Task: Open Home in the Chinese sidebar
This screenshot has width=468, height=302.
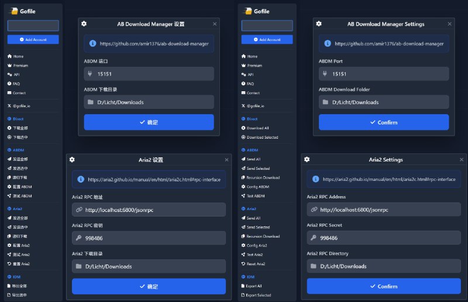Action: [16, 56]
